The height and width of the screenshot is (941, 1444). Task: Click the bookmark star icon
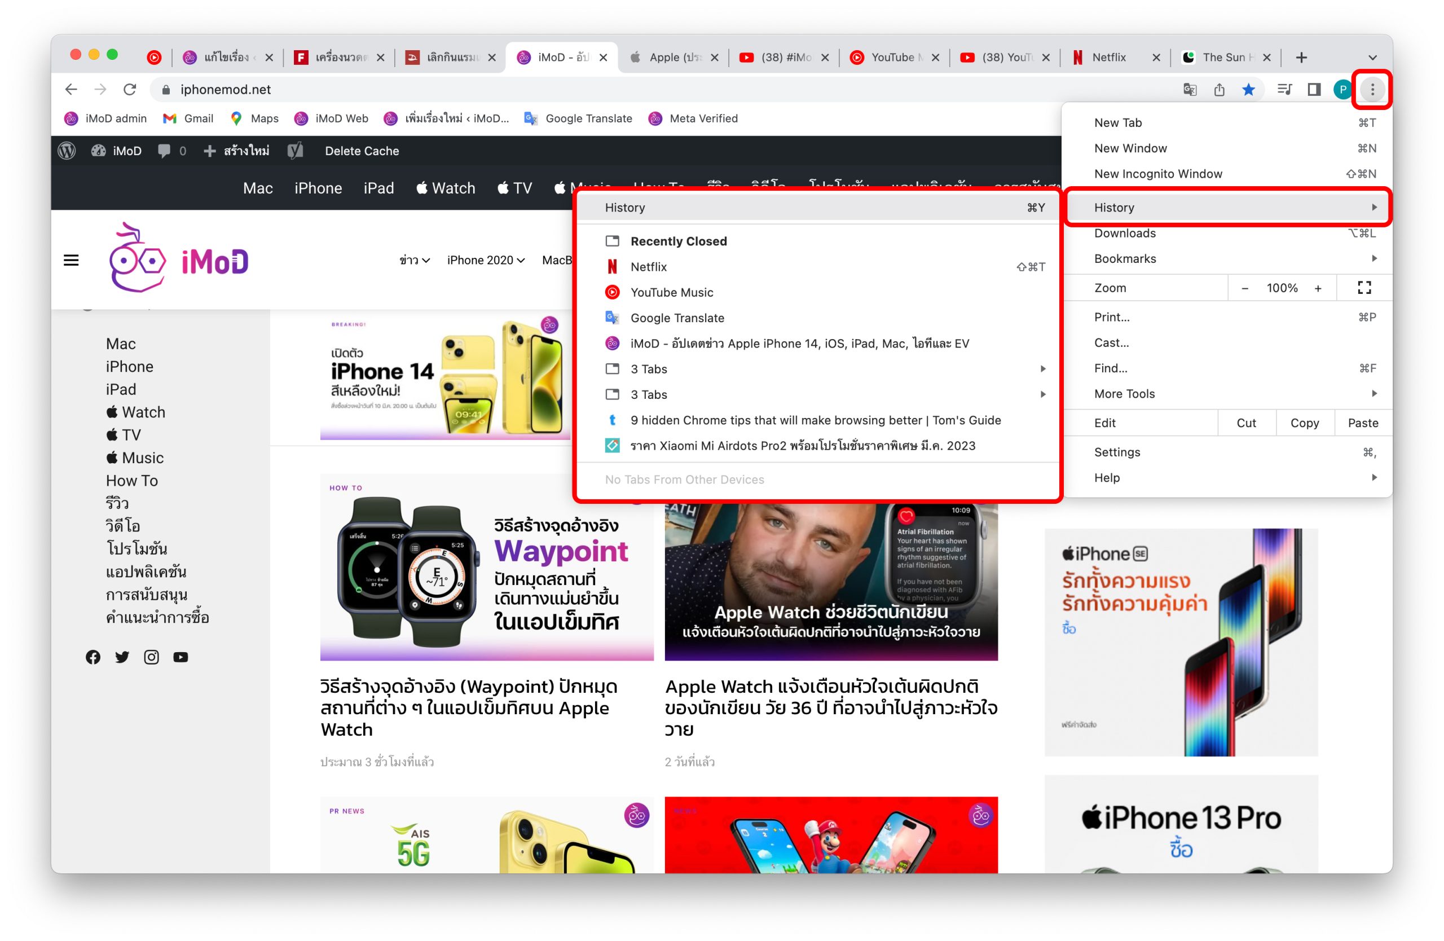click(1248, 90)
